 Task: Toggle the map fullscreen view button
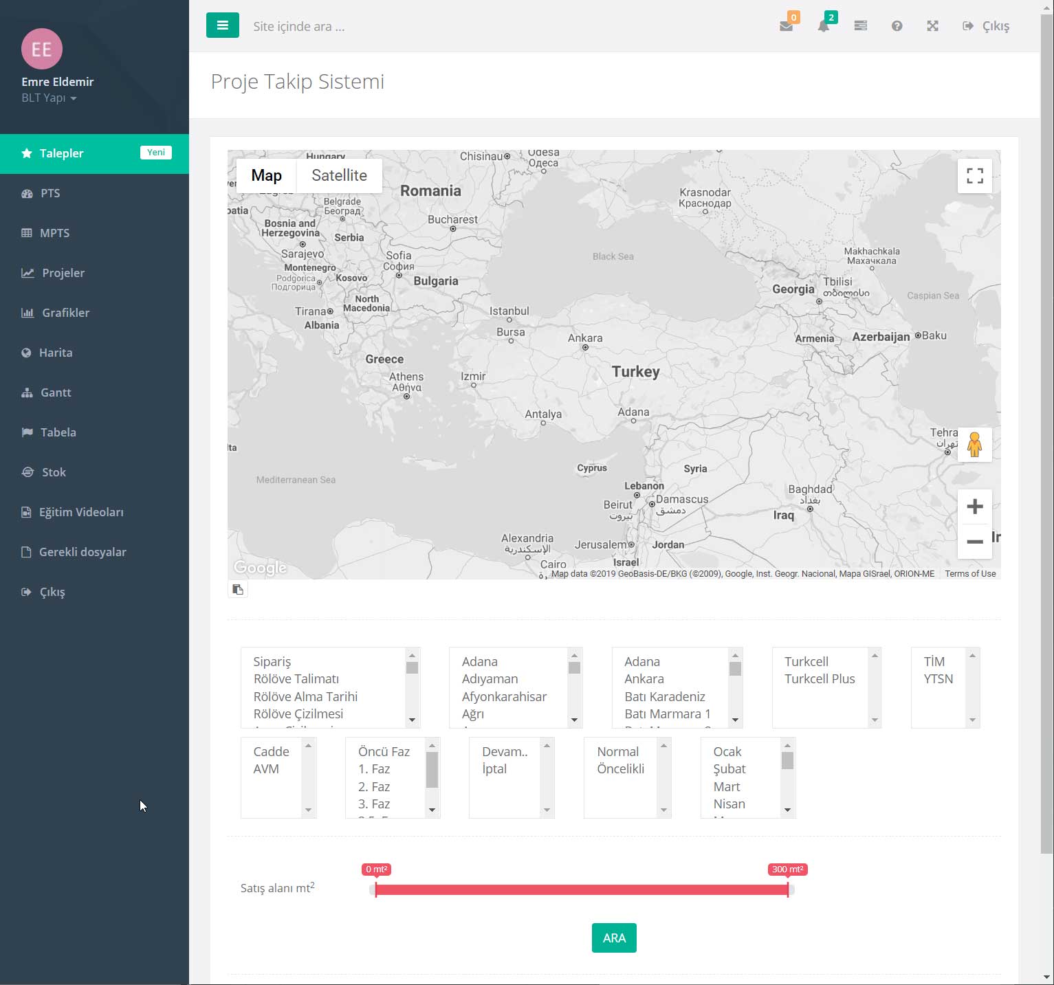click(x=974, y=176)
